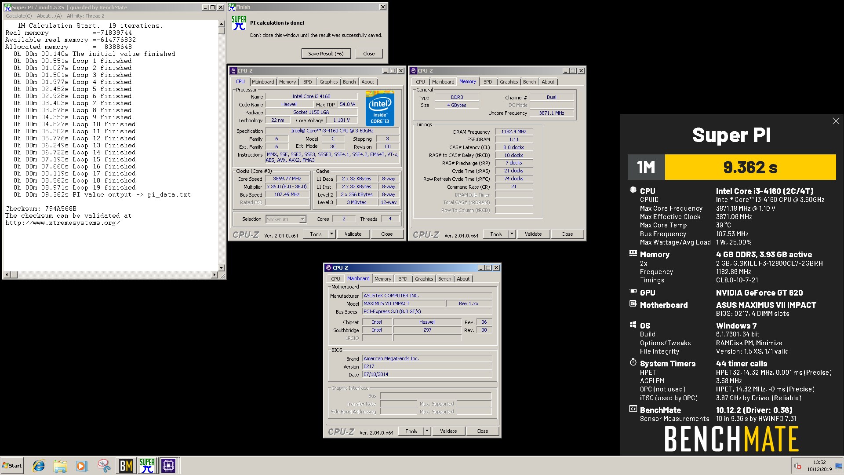This screenshot has width=844, height=475.
Task: Launch Windows Media Player from taskbar
Action: [x=82, y=465]
